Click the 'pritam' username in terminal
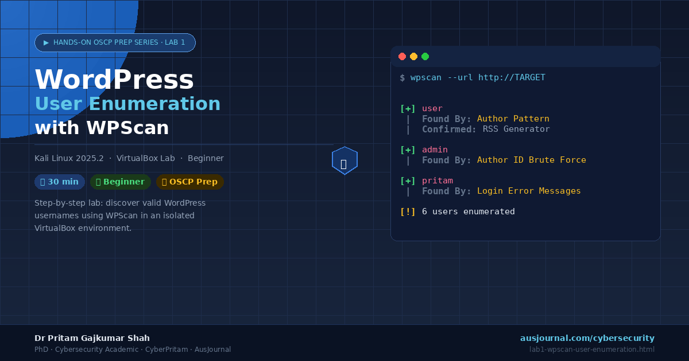Screen dimensions: 689x361 coord(438,180)
